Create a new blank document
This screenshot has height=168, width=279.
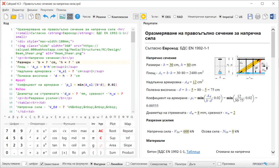click(6, 17)
